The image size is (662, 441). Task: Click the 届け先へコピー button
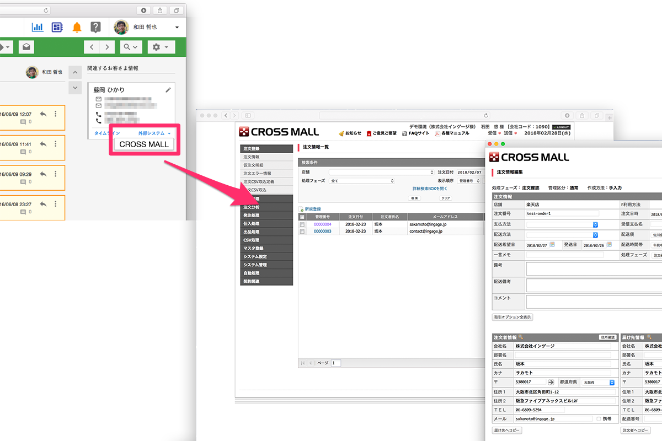coord(507,430)
